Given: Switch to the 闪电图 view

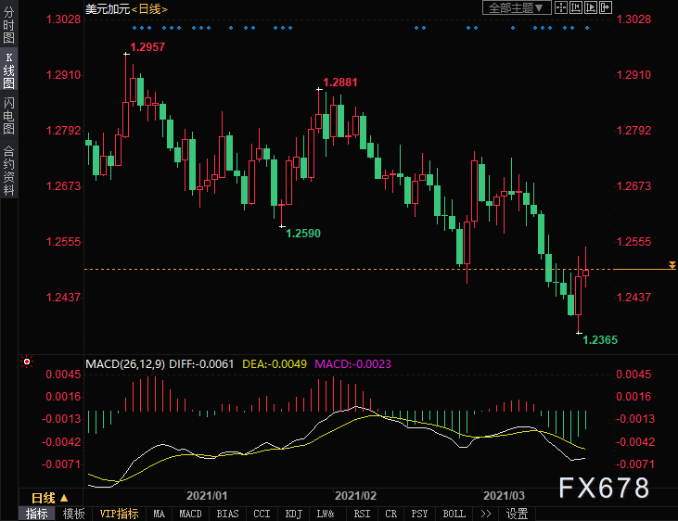Looking at the screenshot, I should click(8, 115).
